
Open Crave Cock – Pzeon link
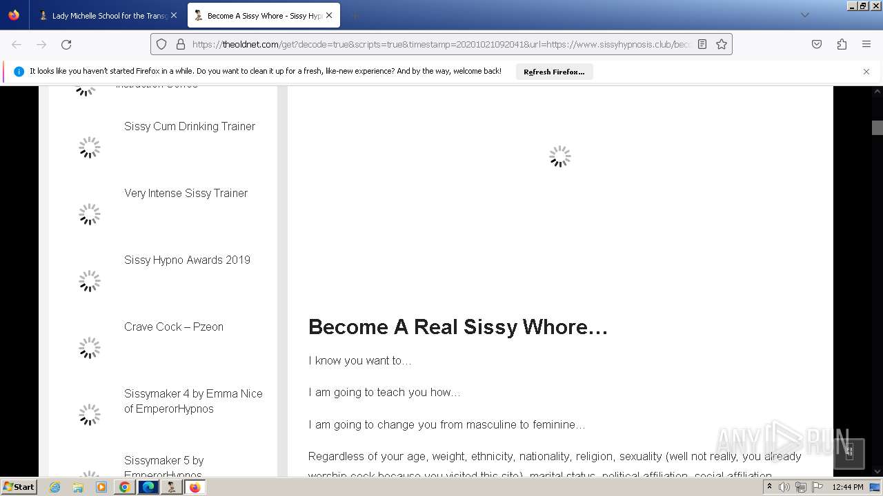click(174, 327)
